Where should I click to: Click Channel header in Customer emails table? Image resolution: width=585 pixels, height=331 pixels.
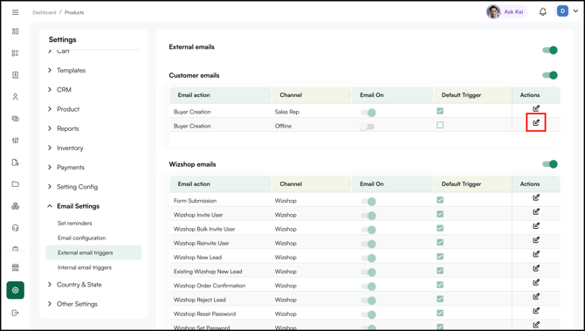tap(291, 95)
